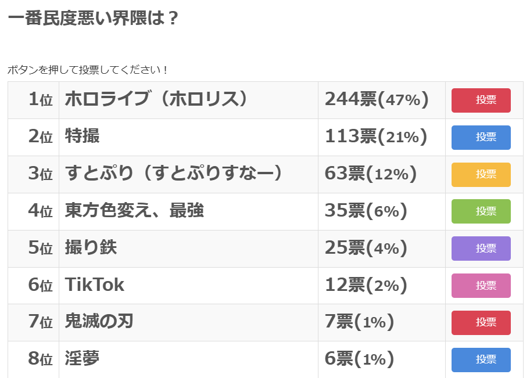Click the 特撮 entry name

pyautogui.click(x=83, y=136)
